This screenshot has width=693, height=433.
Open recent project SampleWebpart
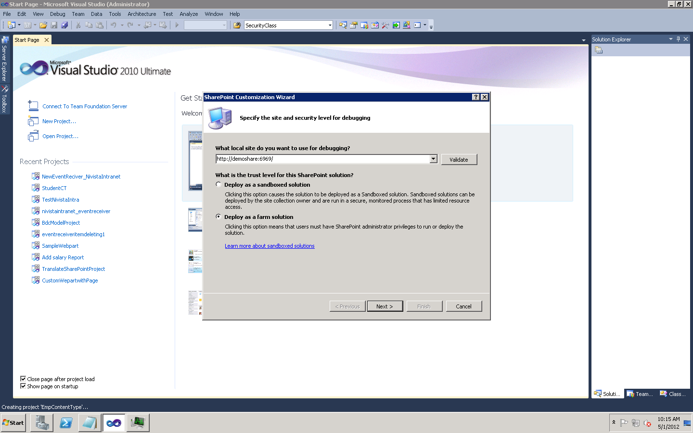tap(60, 246)
